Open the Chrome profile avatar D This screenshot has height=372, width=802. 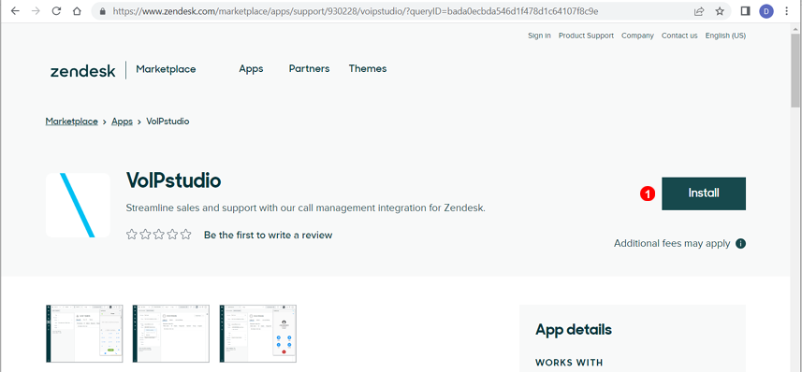(x=766, y=10)
